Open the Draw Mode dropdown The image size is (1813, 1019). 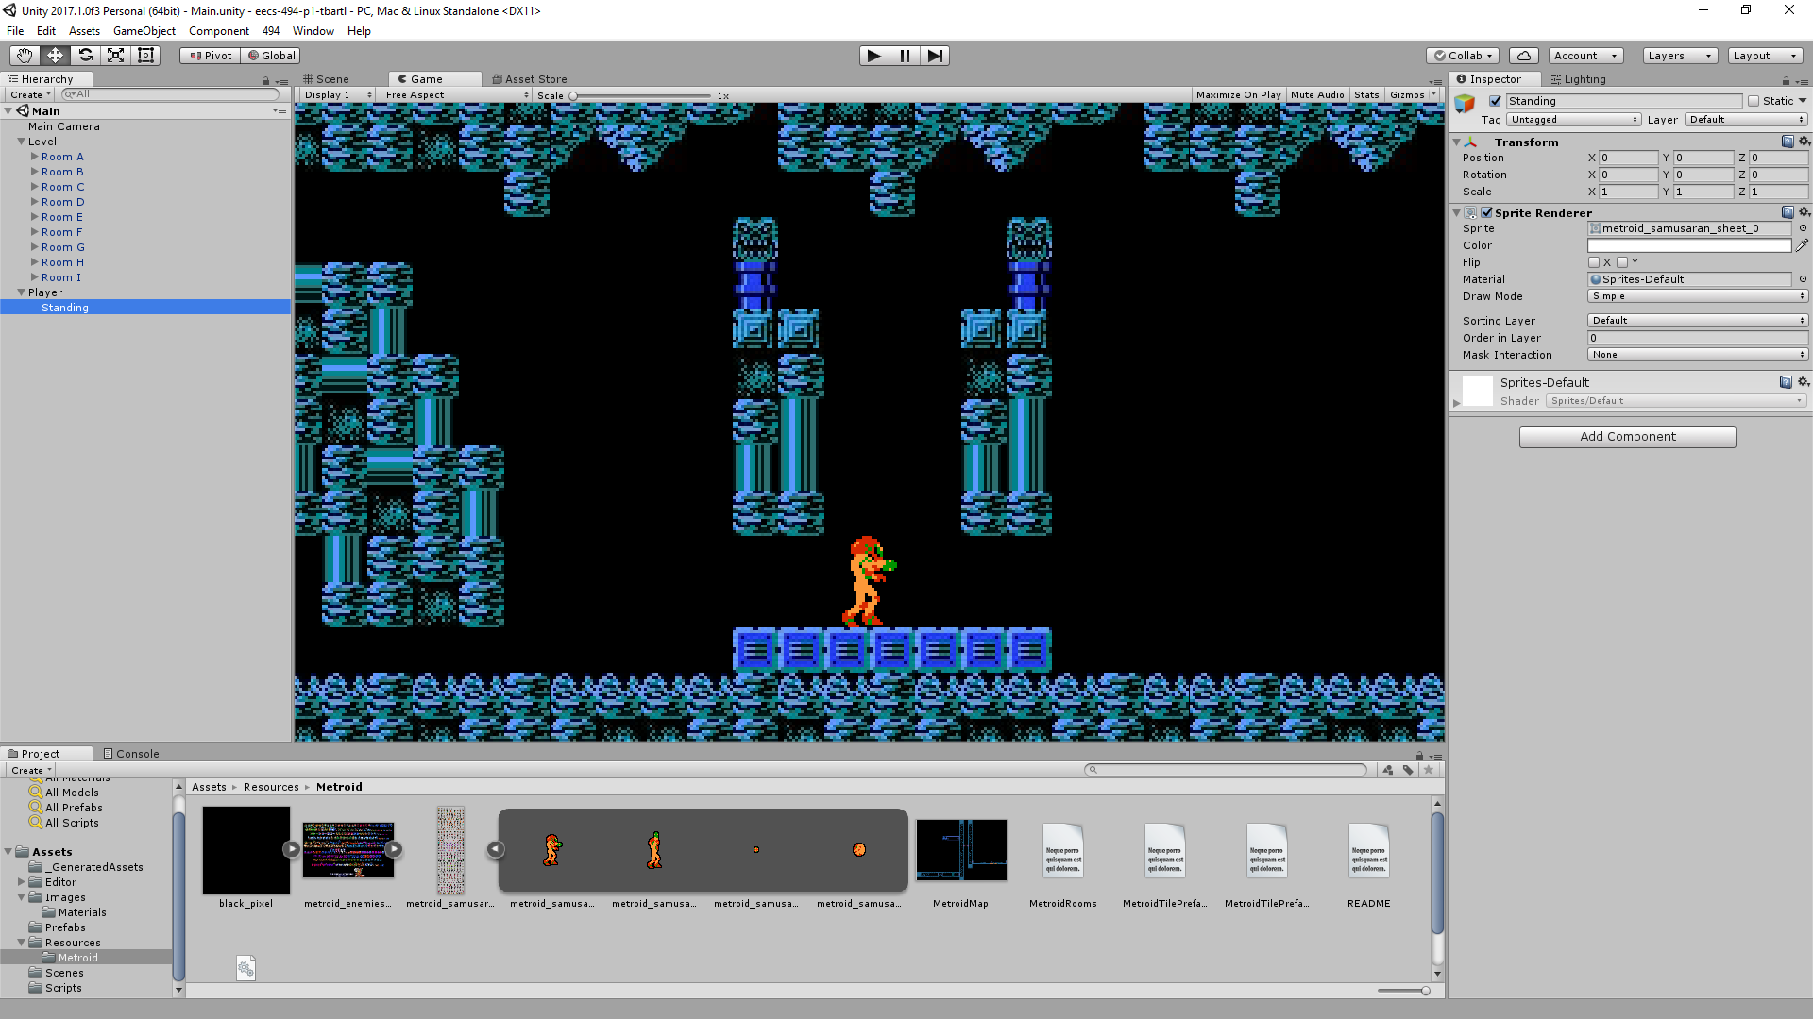[x=1697, y=296]
